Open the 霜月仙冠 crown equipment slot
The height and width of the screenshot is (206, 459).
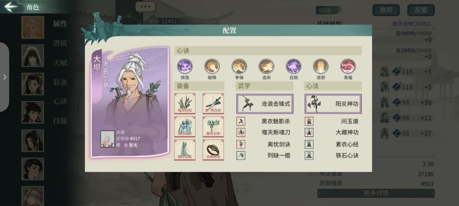tap(185, 103)
